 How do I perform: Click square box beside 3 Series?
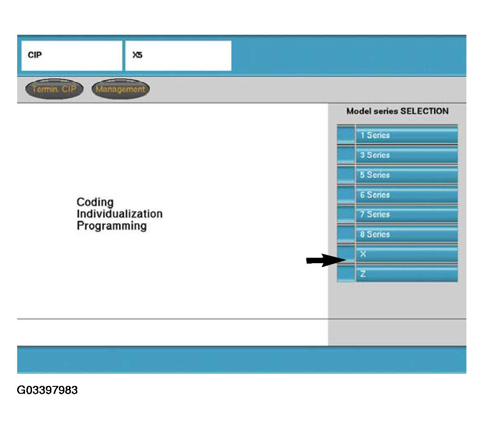[346, 155]
